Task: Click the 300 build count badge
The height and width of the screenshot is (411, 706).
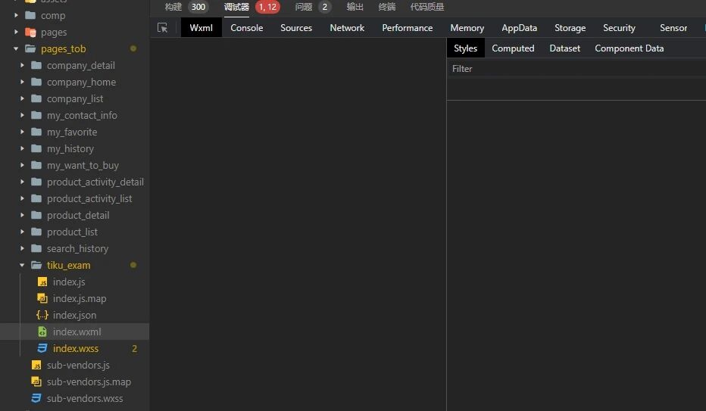Action: click(x=198, y=7)
